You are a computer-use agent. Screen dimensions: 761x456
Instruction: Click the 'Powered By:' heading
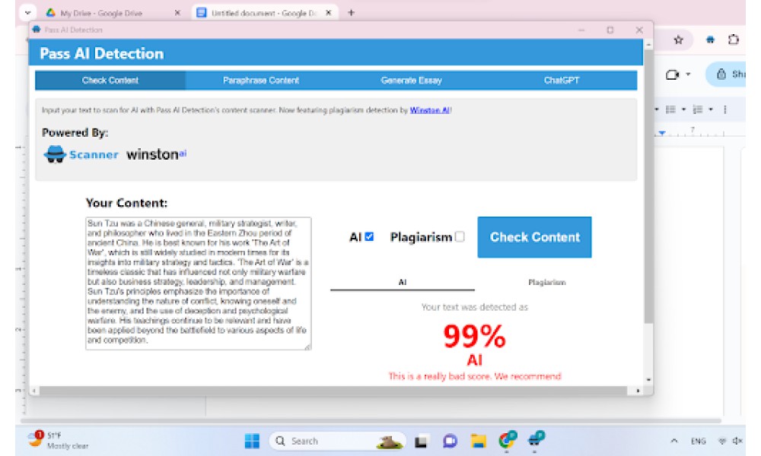(x=75, y=132)
